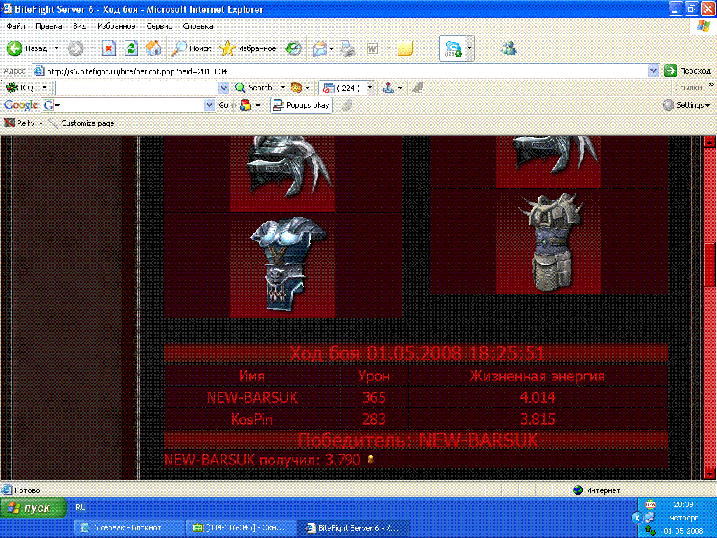717x538 pixels.
Task: Click NEW-BARSUK name in table
Action: click(x=252, y=397)
